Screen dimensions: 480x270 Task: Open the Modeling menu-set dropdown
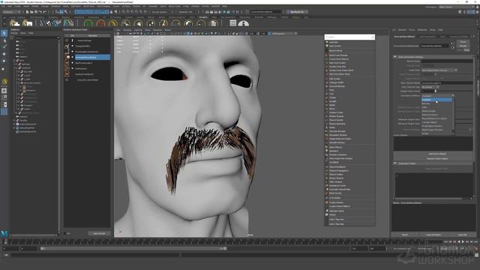coord(11,12)
